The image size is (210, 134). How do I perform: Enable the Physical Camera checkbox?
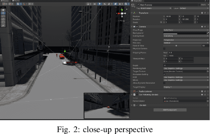coord(164,48)
